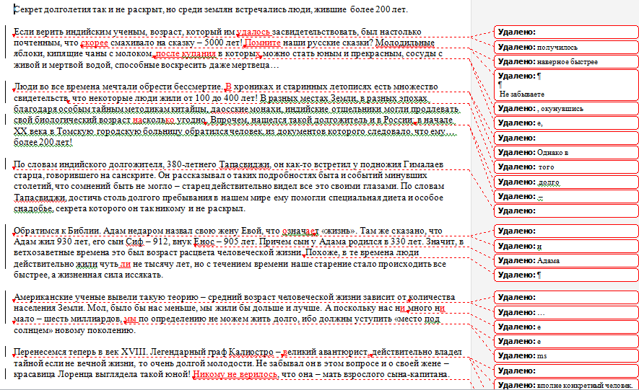Viewport: 639px width, 390px height.
Task: Click the 'Удалено: Однако в' balloon
Action: pos(566,152)
